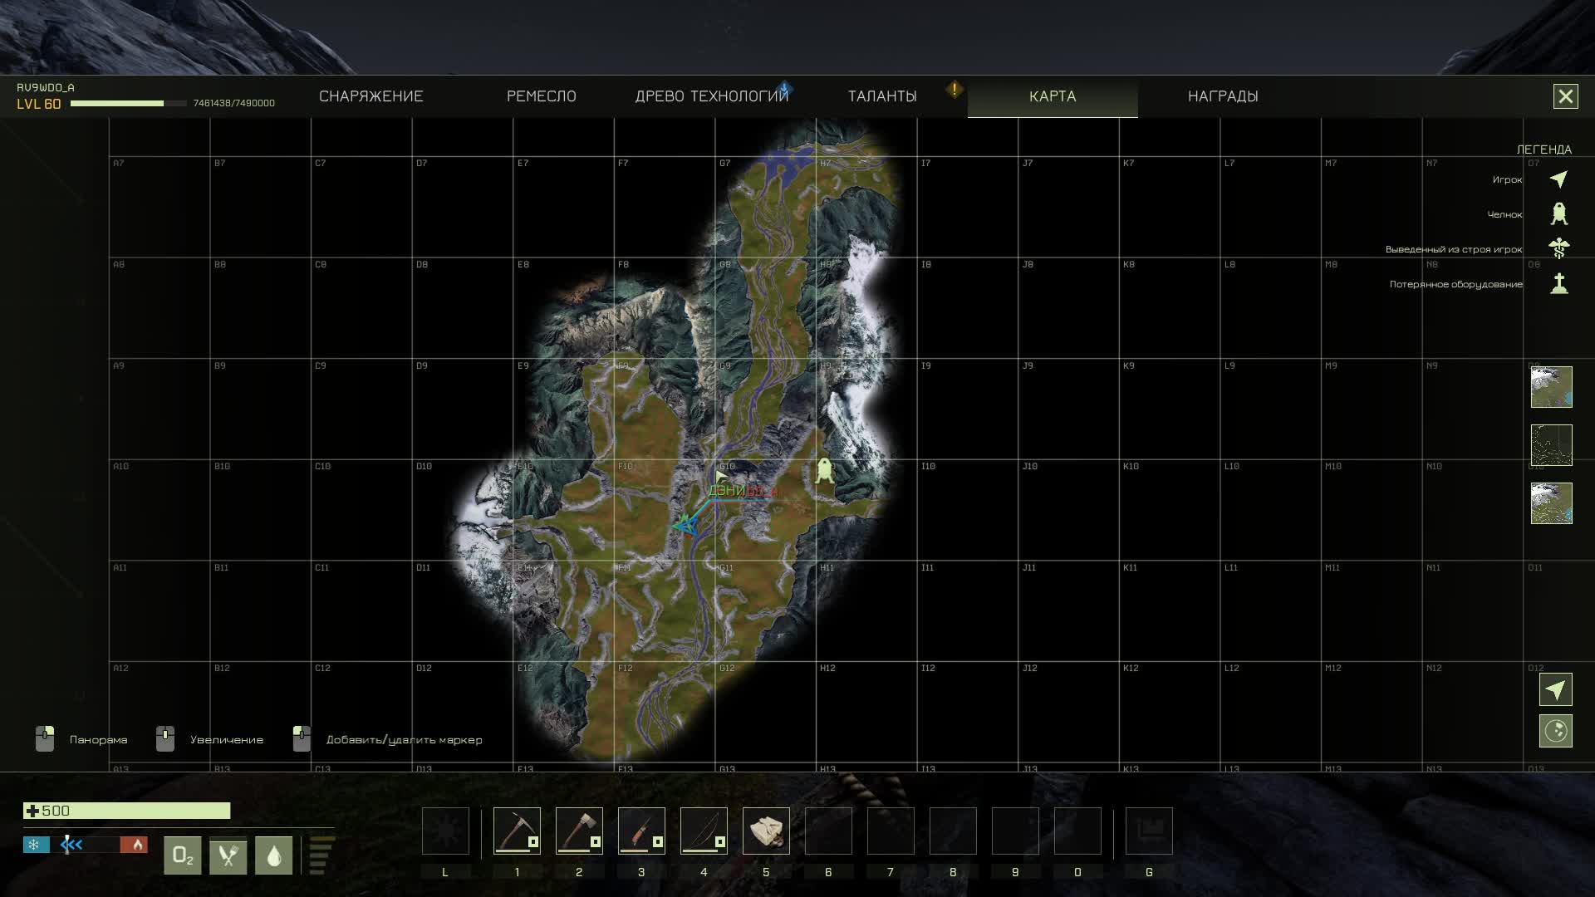Click the player name RV9WDO_A
This screenshot has width=1595, height=897.
pyautogui.click(x=46, y=87)
